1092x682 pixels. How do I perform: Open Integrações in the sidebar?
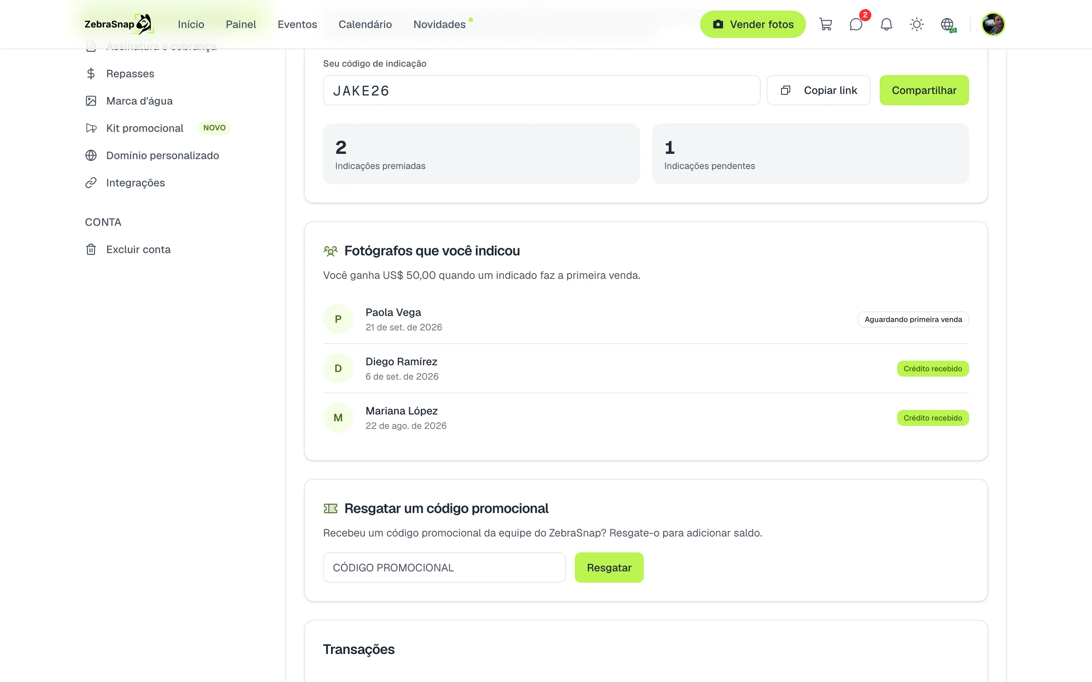(135, 183)
